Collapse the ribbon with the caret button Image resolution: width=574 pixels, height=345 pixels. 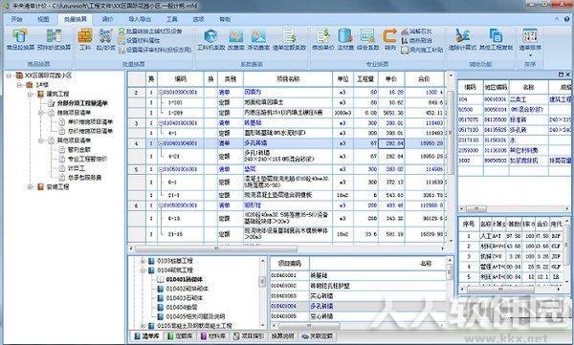click(x=557, y=19)
